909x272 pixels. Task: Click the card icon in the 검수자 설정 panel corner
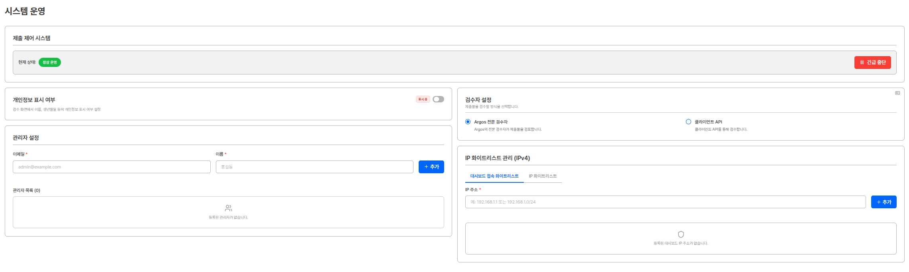click(x=897, y=93)
